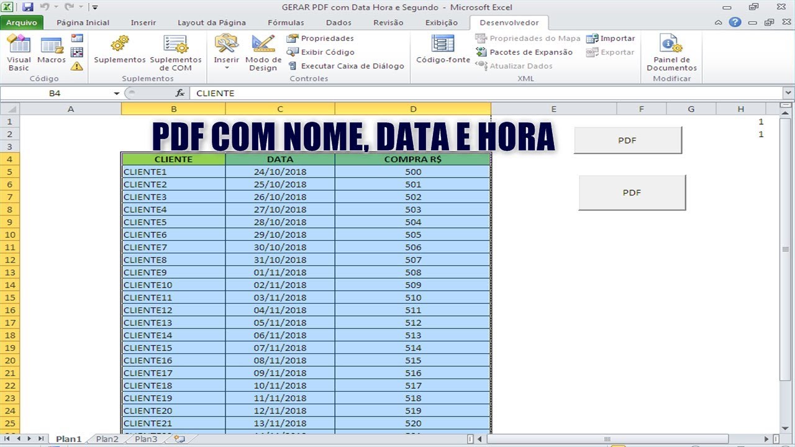This screenshot has width=795, height=447.
Task: Select cell with value 515
Action: coord(413,361)
